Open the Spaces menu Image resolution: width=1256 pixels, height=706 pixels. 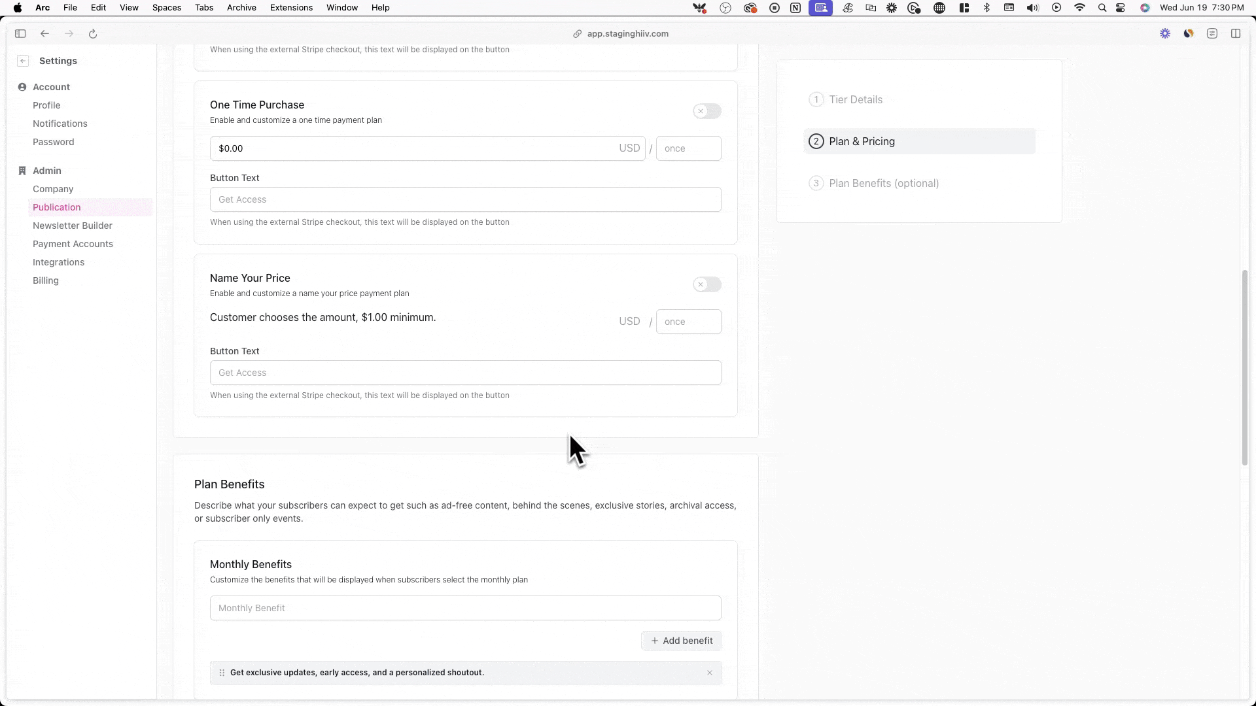(x=166, y=8)
